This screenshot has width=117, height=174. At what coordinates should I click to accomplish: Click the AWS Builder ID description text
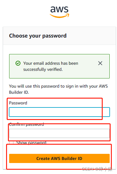(x=58, y=89)
